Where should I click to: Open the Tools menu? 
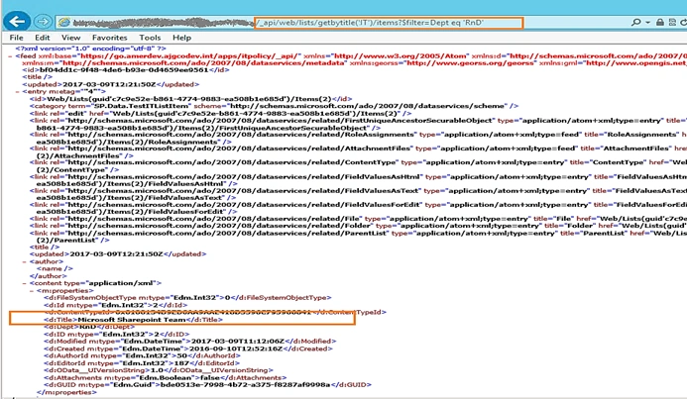click(x=150, y=38)
